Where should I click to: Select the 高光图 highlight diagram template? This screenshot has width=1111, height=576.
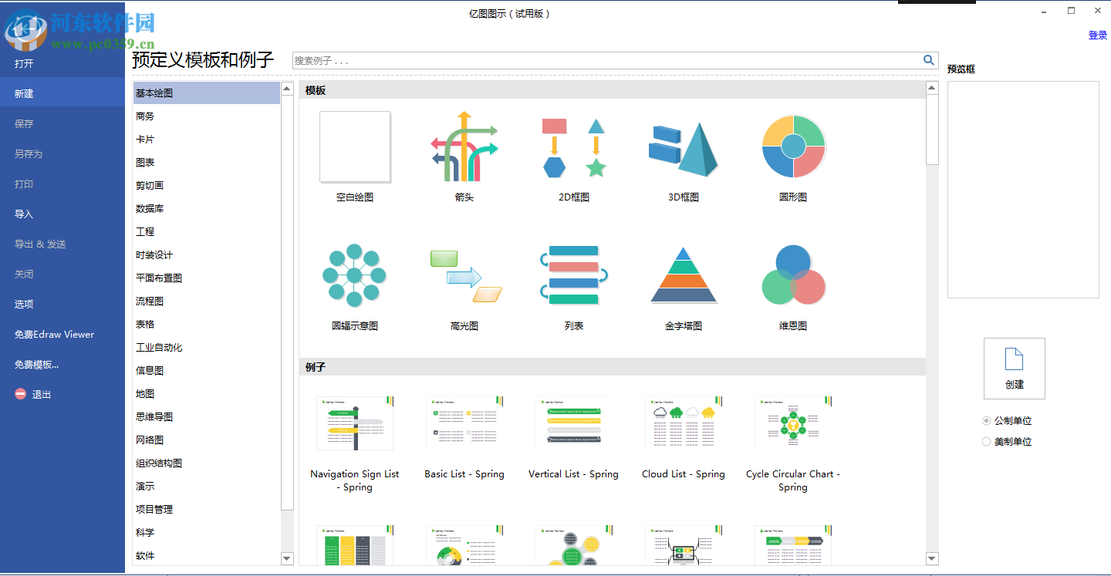point(464,275)
